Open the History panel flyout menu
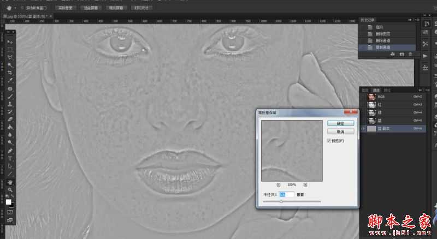 click(417, 20)
